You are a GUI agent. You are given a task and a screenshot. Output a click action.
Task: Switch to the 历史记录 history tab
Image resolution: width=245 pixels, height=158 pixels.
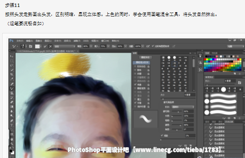(x=229, y=122)
